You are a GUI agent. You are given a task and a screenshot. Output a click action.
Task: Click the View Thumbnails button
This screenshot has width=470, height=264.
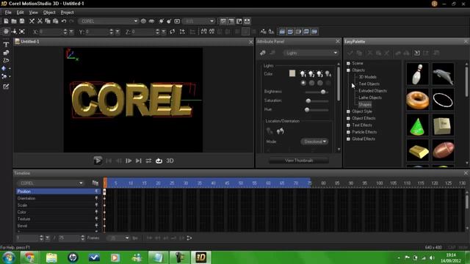pos(299,161)
